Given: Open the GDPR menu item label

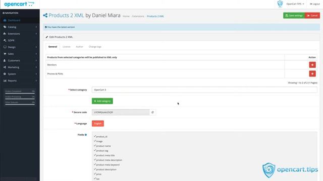Looking at the screenshot, I should [x=11, y=40].
